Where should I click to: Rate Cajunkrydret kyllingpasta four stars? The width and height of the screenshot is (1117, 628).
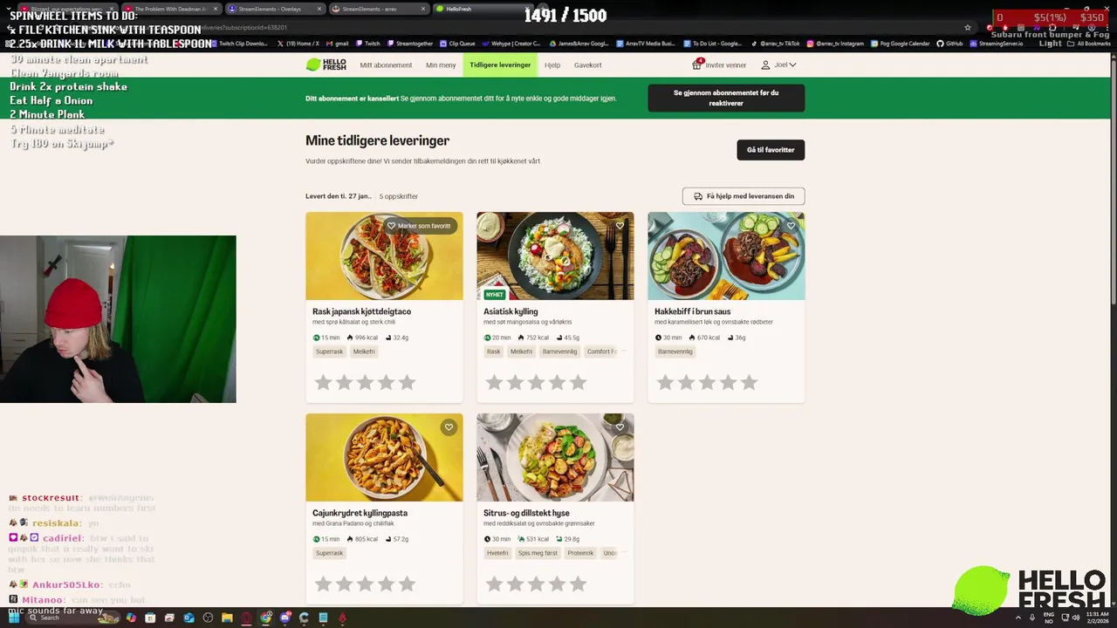[386, 584]
